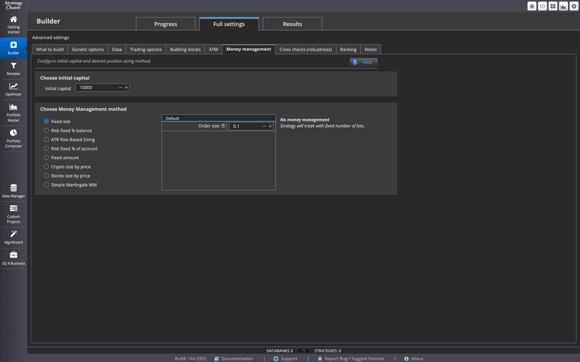
Task: Select Crypto size by price
Action: 46,167
